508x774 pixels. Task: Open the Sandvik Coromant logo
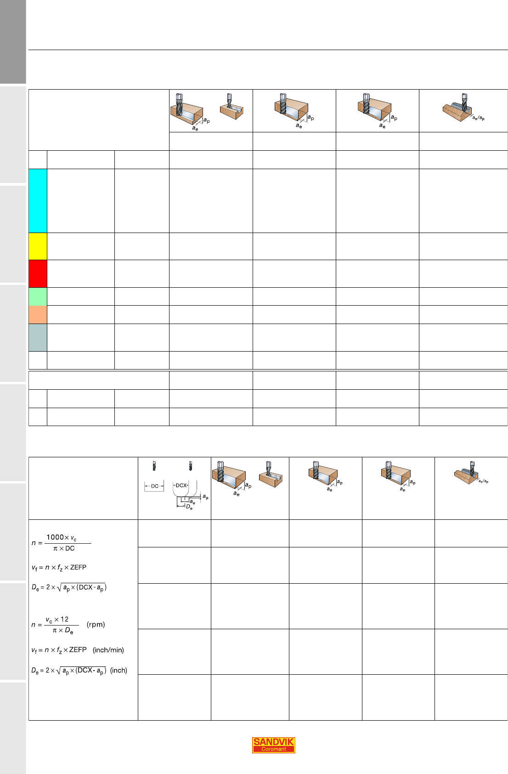[x=273, y=745]
